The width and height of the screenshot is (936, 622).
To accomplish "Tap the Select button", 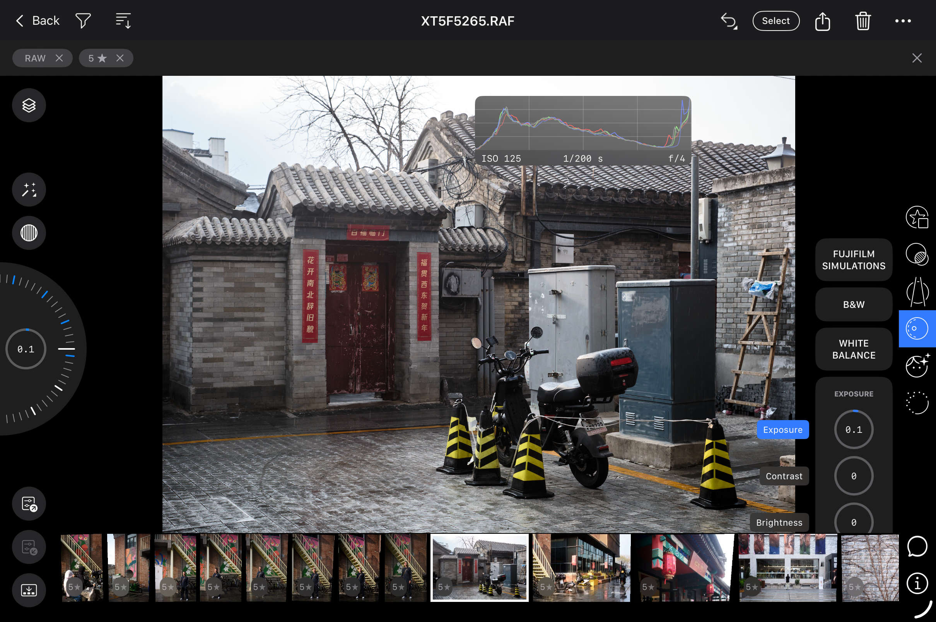I will [775, 21].
